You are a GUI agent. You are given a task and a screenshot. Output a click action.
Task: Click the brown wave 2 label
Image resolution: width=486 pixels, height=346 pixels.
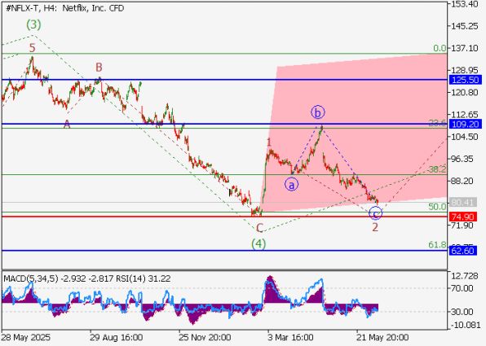pyautogui.click(x=375, y=227)
